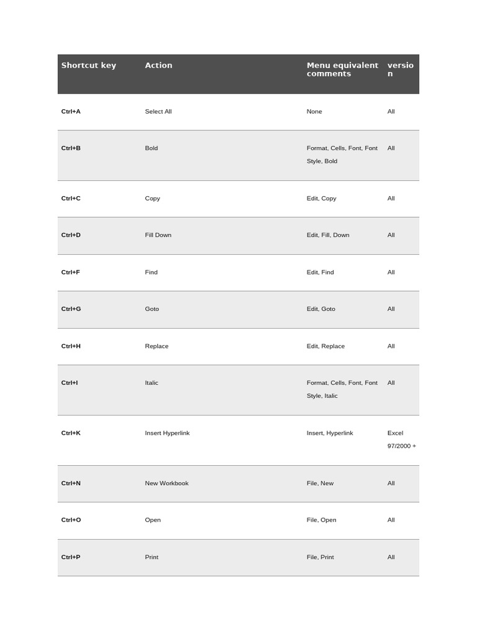Click the 'version' column header
The height and width of the screenshot is (636, 477).
(400, 70)
